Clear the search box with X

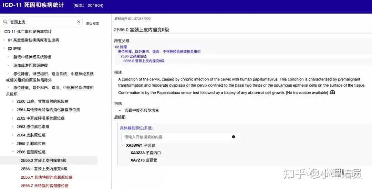tap(79, 22)
